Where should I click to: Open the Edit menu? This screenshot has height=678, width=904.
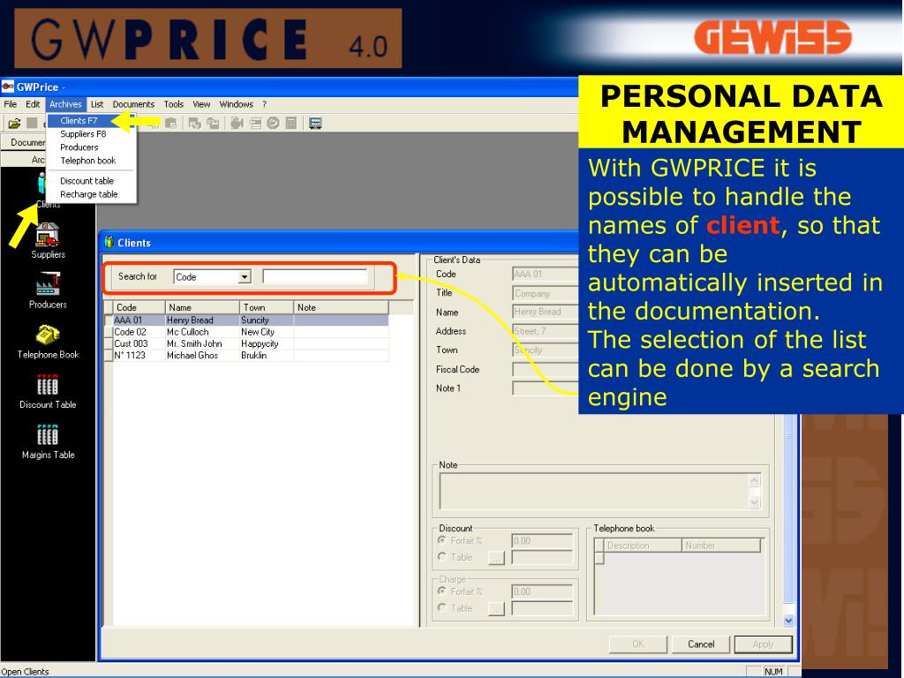(33, 104)
